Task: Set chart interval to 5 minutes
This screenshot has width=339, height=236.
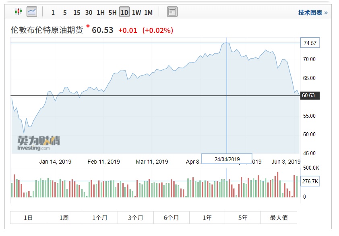Action: [65, 12]
